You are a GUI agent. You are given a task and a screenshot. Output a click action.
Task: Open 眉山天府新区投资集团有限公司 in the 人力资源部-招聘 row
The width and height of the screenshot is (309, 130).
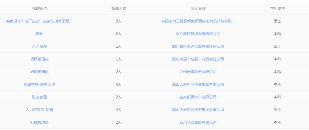tap(198, 109)
